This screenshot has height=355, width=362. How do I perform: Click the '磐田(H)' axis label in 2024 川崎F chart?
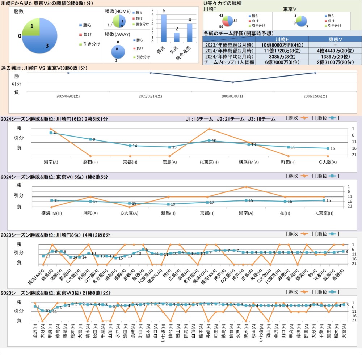pyautogui.click(x=90, y=162)
